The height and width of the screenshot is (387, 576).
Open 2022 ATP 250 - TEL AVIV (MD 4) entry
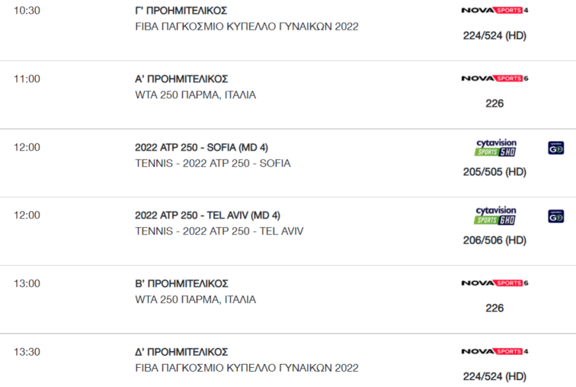207,215
